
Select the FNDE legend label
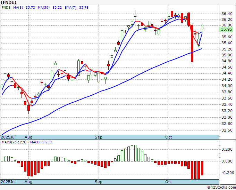[x=6, y=8]
